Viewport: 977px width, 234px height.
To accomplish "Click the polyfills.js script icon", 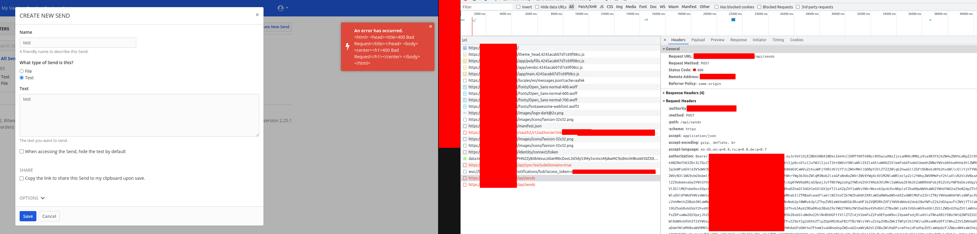I will click(465, 61).
